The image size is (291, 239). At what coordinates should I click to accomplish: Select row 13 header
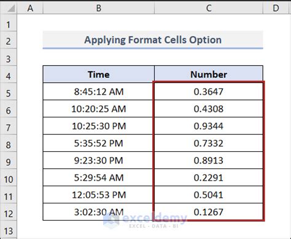point(9,229)
